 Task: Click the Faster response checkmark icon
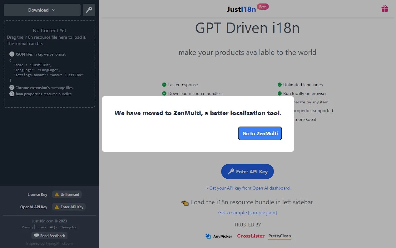point(164,85)
